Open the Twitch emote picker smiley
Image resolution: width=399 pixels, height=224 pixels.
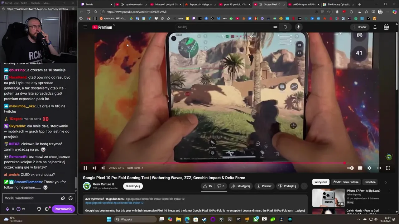coord(70,198)
